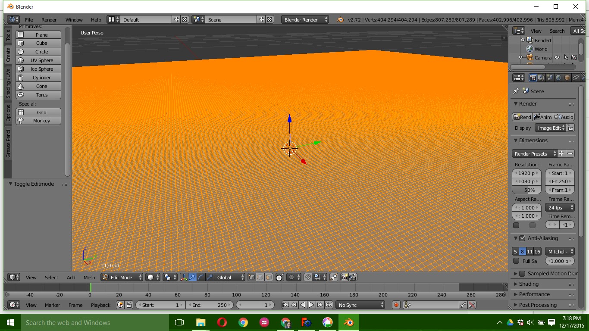Select the World properties globe icon
Screen dimensions: 589x331
[558, 77]
